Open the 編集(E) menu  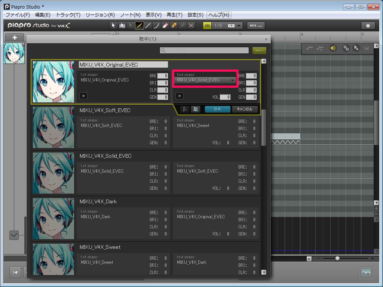43,15
